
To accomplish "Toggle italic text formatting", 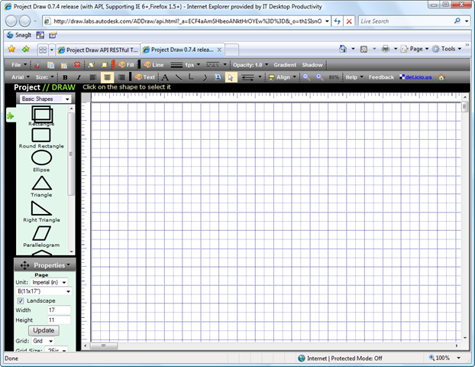I will 77,77.
